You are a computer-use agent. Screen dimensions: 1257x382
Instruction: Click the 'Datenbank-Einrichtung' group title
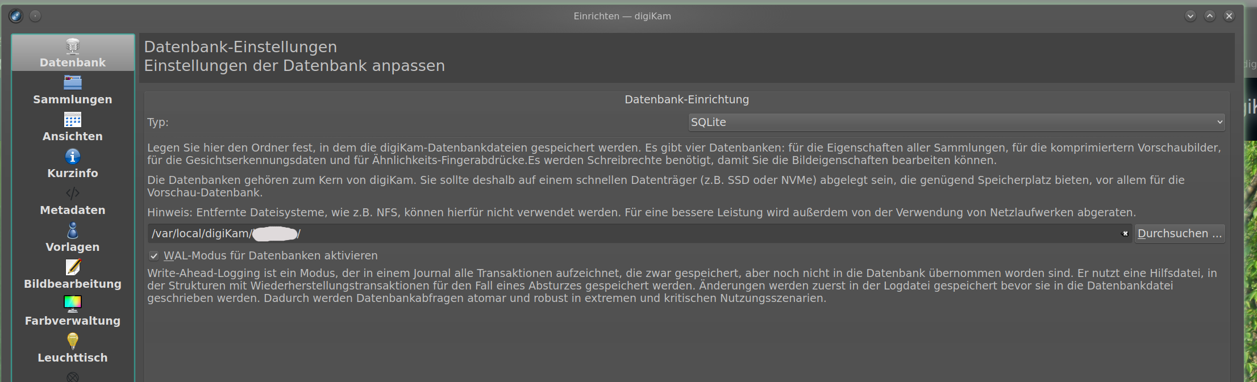pyautogui.click(x=686, y=99)
